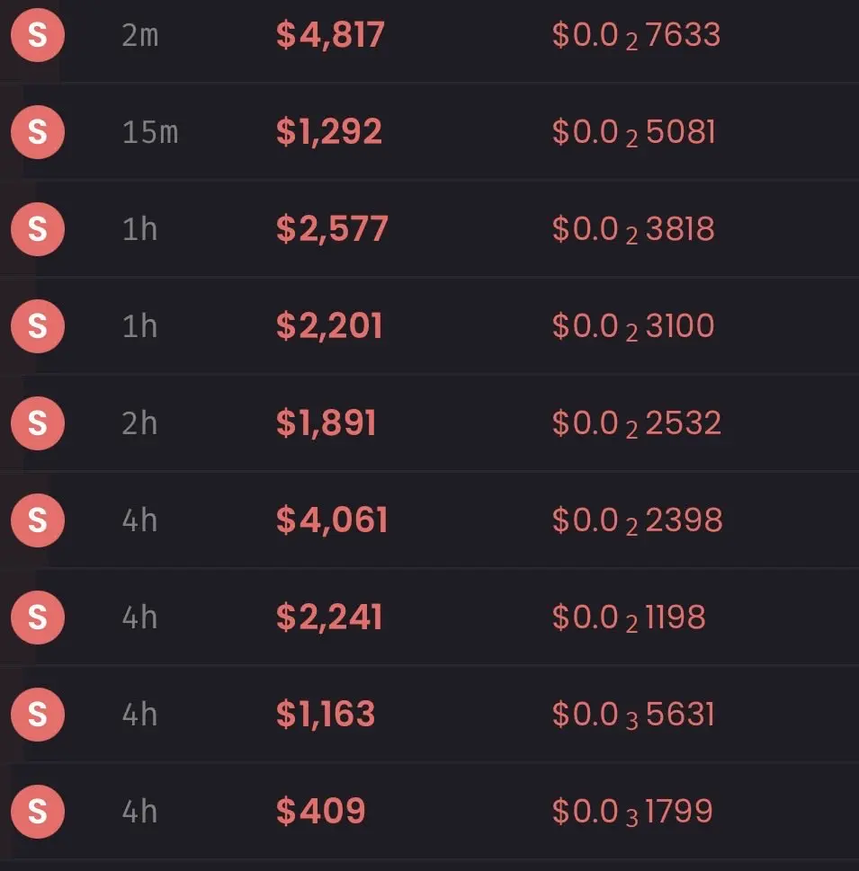Viewport: 859px width, 871px height.
Task: Click the price ending in 5631
Action: (x=633, y=715)
